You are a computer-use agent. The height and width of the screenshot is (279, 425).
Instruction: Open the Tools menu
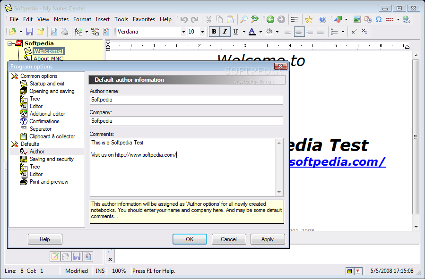[121, 19]
